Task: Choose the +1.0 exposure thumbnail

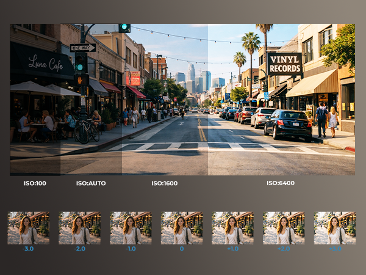Action: point(232,228)
